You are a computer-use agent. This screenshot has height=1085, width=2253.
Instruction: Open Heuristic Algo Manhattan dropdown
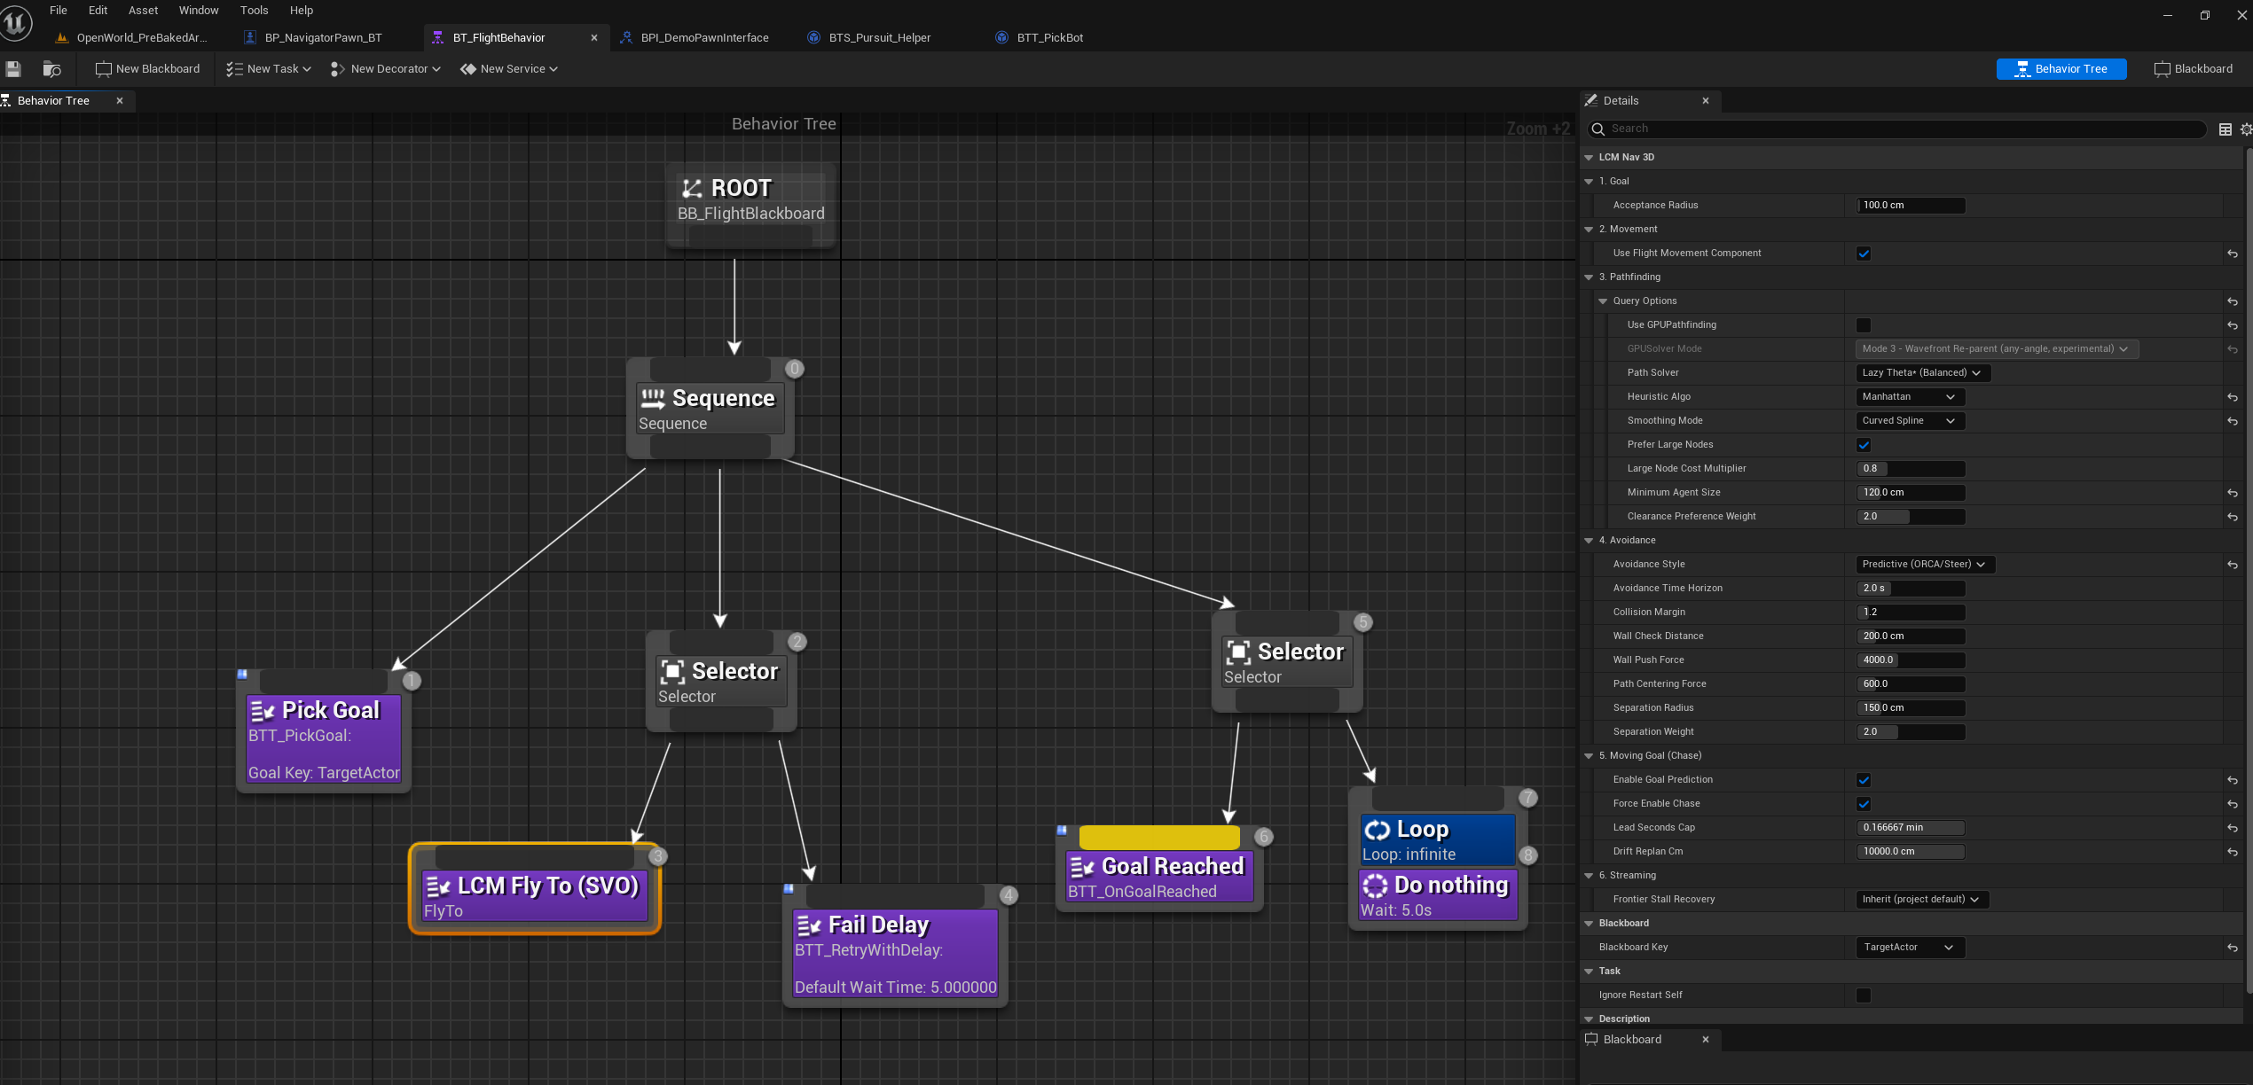pos(1910,397)
